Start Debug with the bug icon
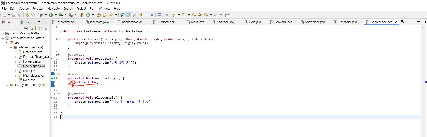Viewport: 427px width, 137px height. click(x=41, y=15)
